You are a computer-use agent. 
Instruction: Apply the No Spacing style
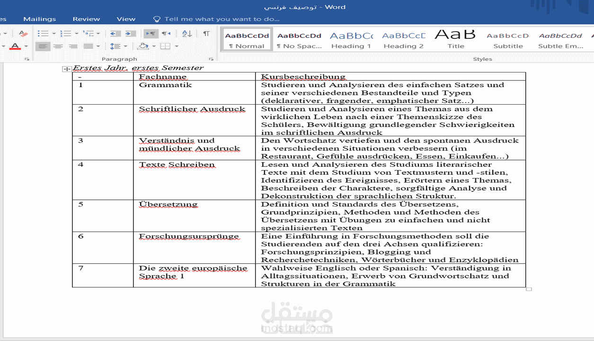(299, 39)
